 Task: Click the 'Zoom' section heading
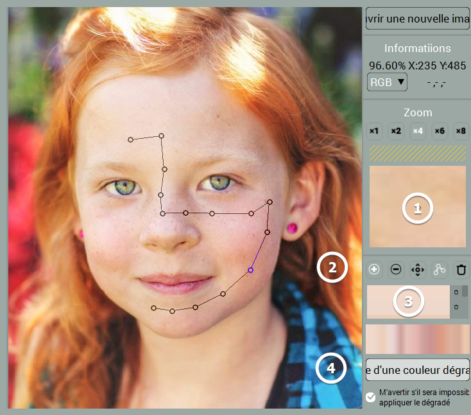[418, 112]
